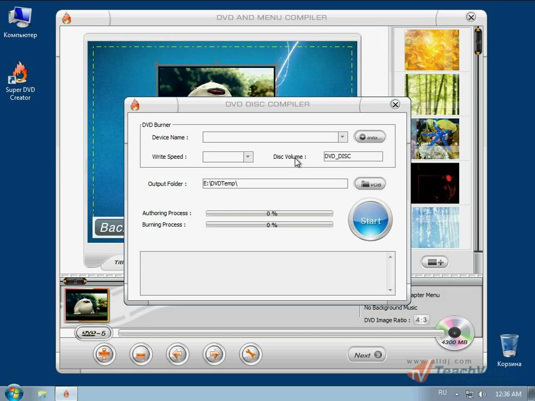
Task: Open File Explorer from the taskbar
Action: (42, 394)
